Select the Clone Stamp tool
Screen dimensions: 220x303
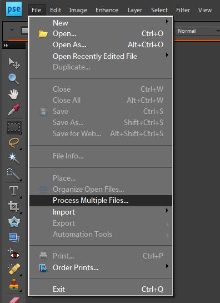pyautogui.click(x=14, y=285)
